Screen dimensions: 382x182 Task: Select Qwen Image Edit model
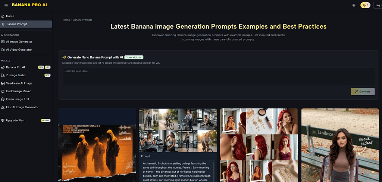pos(18,99)
